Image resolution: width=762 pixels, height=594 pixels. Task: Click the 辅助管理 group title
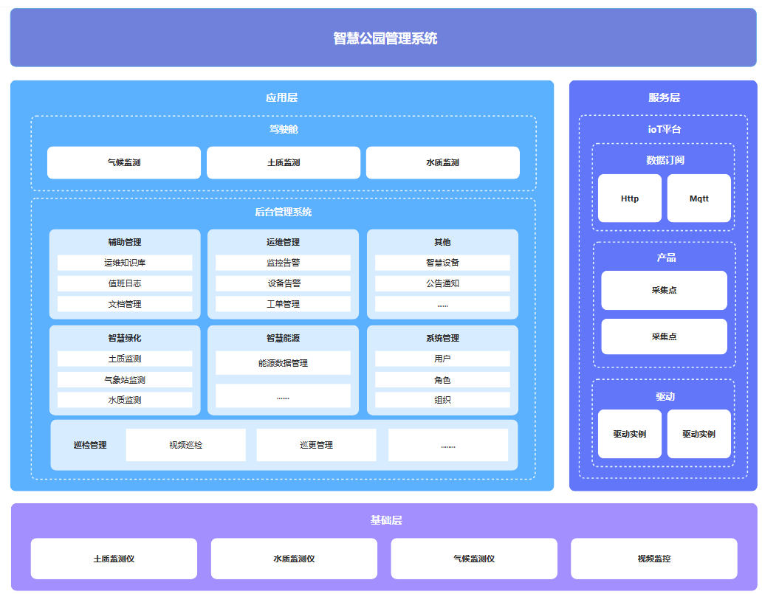125,242
